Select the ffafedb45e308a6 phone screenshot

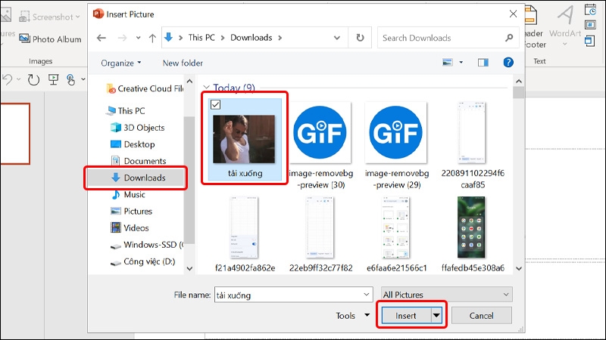(472, 234)
